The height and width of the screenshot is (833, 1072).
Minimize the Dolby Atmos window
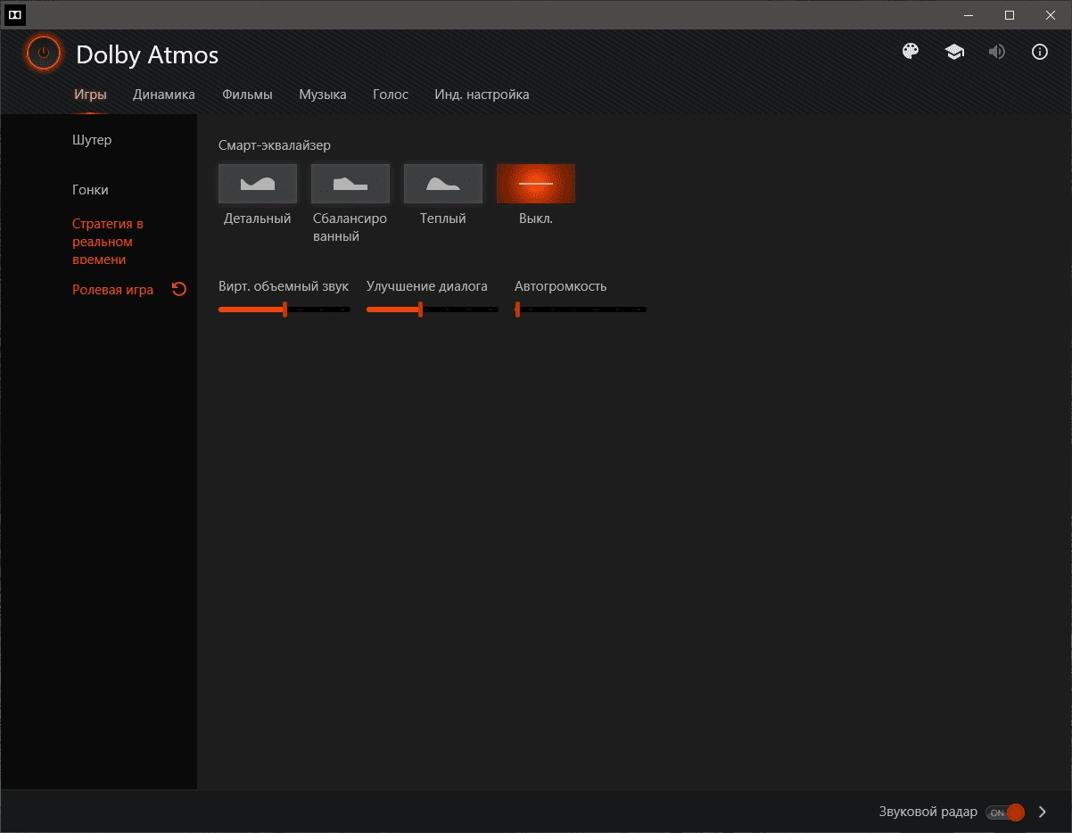click(969, 14)
